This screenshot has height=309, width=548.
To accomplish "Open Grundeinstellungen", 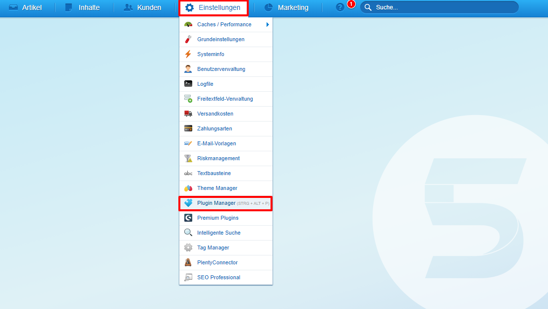I will click(226, 39).
